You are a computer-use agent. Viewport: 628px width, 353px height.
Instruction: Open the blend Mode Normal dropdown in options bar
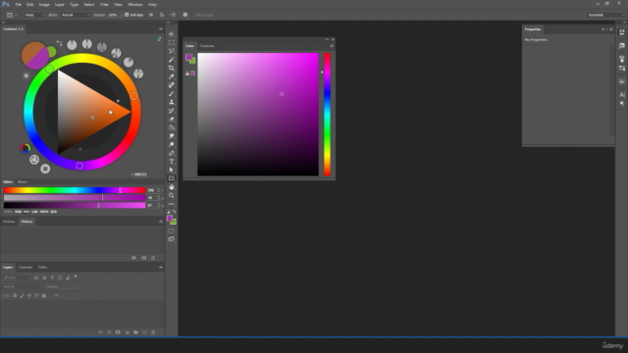[76, 15]
